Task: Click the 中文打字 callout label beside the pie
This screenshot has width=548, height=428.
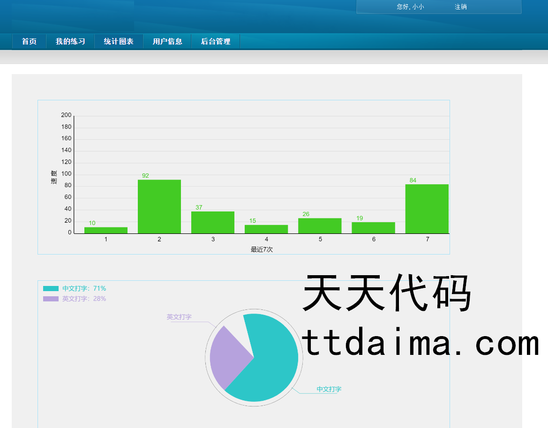Action: (x=329, y=390)
